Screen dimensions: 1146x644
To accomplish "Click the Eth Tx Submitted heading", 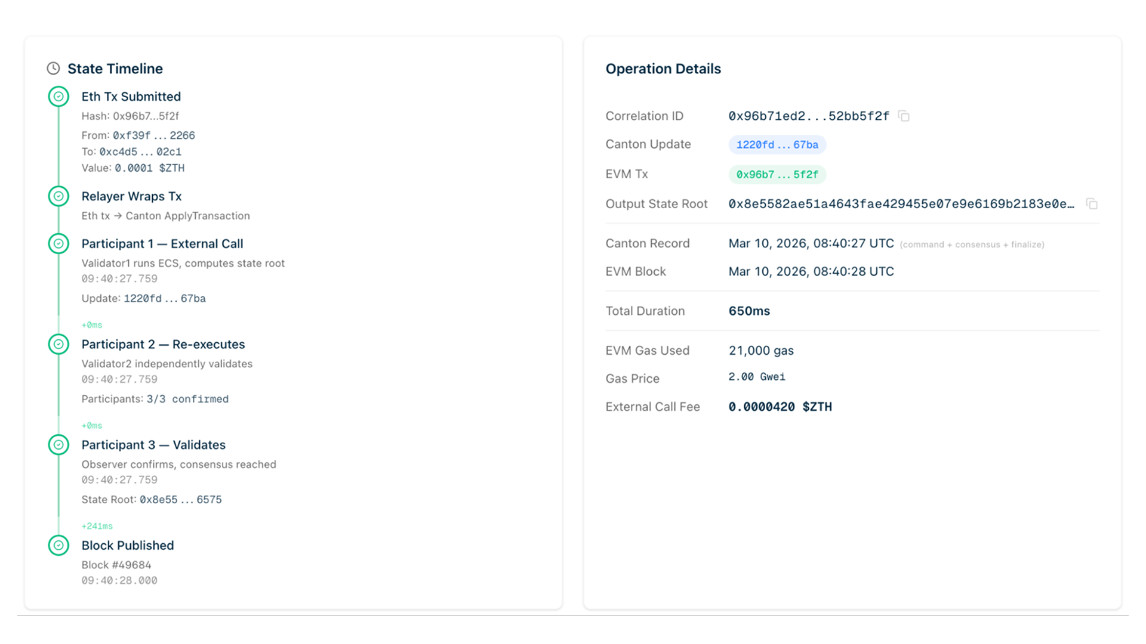I will (131, 97).
